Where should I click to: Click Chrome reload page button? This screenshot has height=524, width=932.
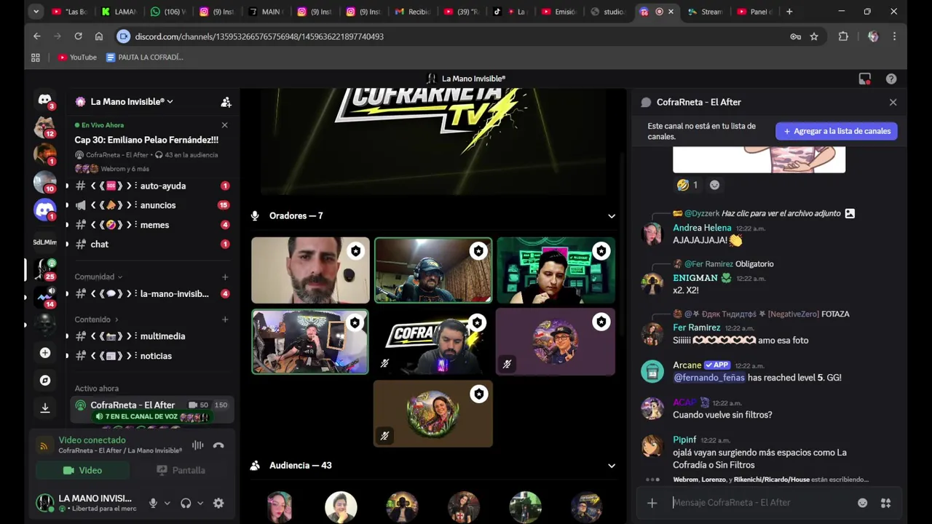78,36
